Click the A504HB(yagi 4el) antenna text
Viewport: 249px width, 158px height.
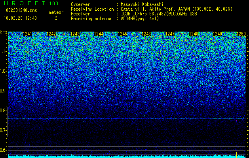pyautogui.click(x=140, y=19)
